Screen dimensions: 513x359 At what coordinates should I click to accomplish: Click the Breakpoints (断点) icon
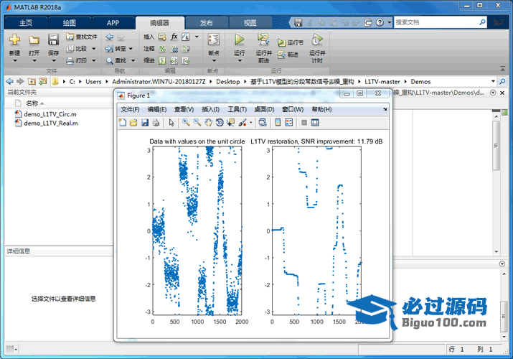pos(214,39)
